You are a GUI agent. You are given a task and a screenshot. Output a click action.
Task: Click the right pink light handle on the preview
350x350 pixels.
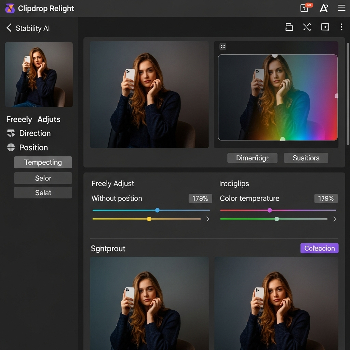click(336, 96)
